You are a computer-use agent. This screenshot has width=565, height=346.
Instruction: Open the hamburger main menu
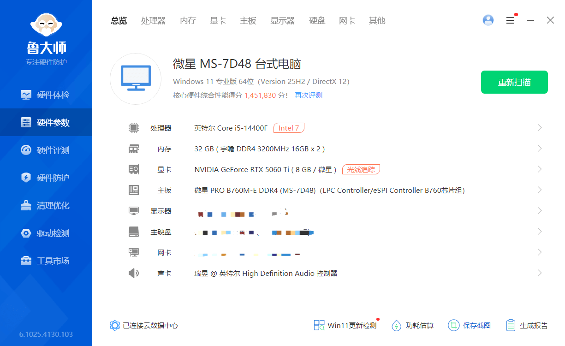point(510,20)
